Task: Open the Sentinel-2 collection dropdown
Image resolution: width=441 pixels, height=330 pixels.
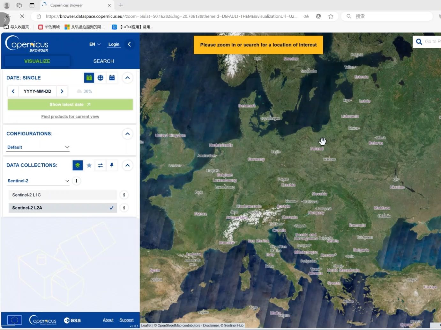Action: [x=38, y=181]
